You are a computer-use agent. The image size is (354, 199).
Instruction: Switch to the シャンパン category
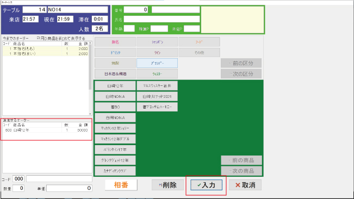click(x=157, y=42)
